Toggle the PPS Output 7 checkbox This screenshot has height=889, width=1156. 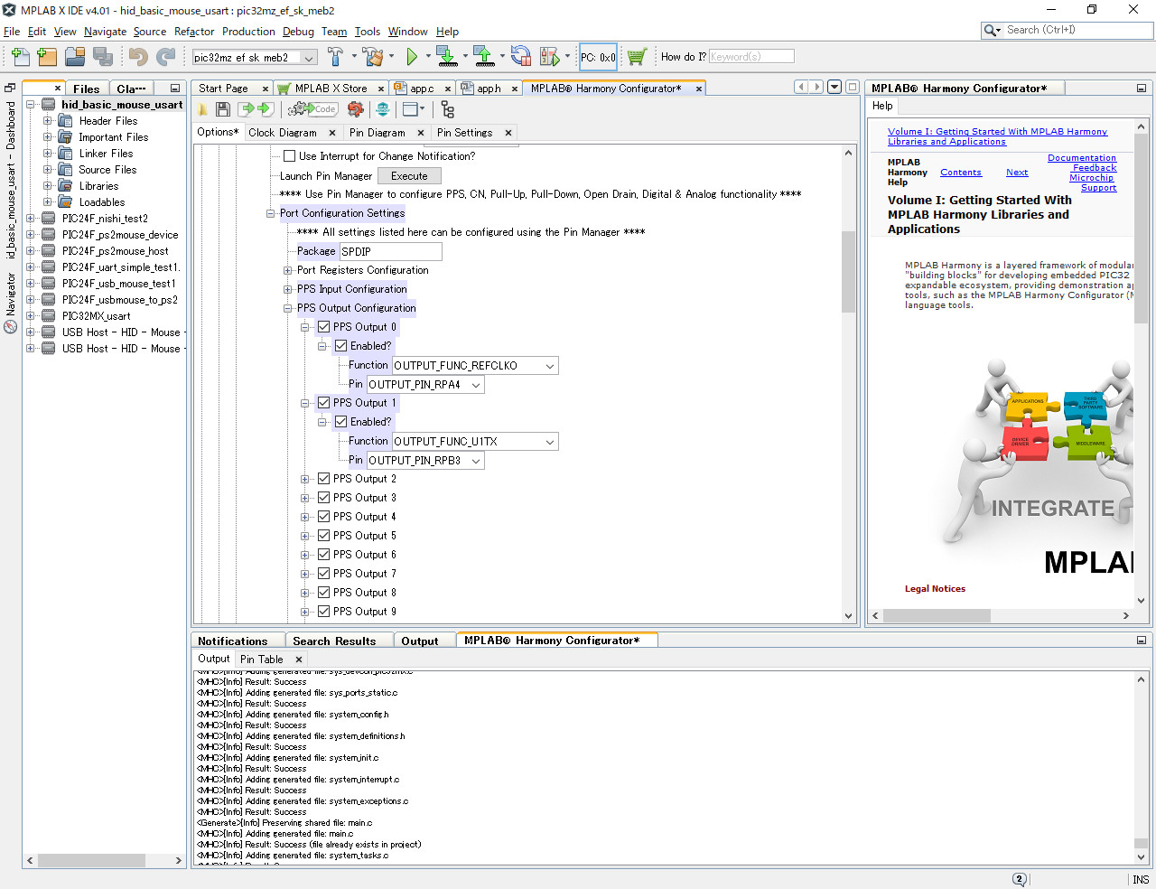click(x=323, y=574)
